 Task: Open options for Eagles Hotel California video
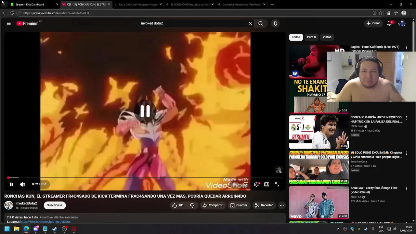[x=407, y=47]
